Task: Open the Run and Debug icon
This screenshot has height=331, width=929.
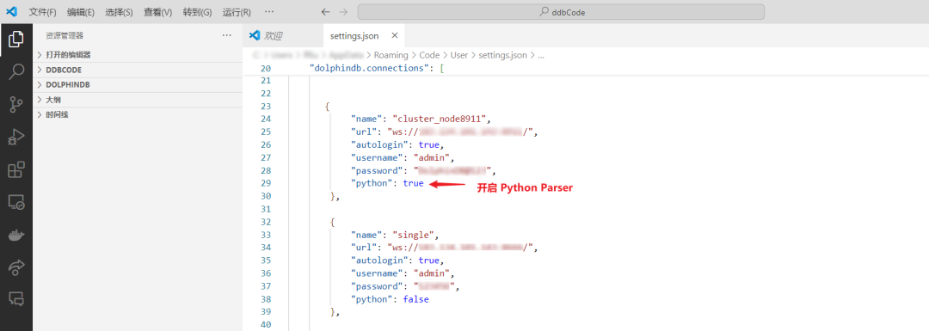Action: point(16,138)
